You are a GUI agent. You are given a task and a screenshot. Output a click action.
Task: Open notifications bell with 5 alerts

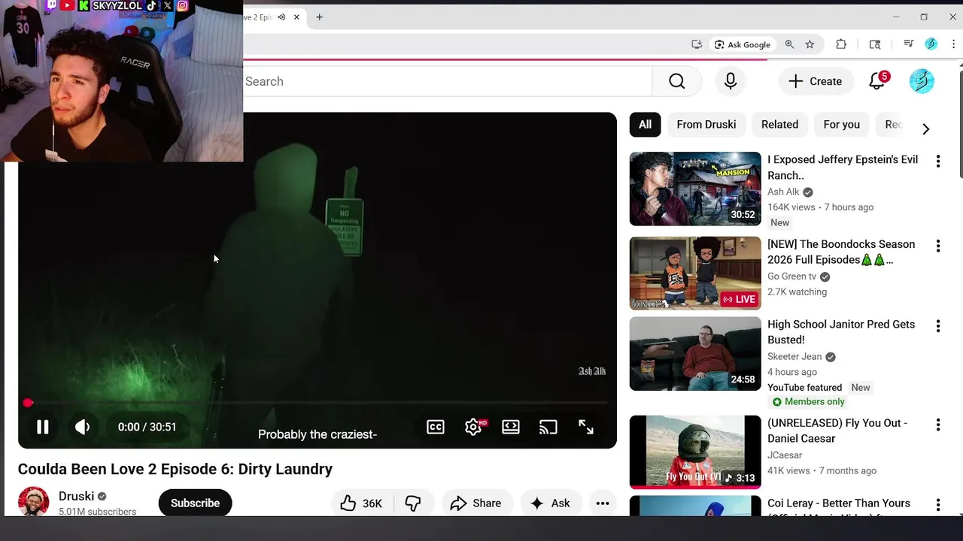877,80
